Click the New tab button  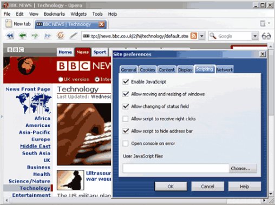[x=18, y=24]
